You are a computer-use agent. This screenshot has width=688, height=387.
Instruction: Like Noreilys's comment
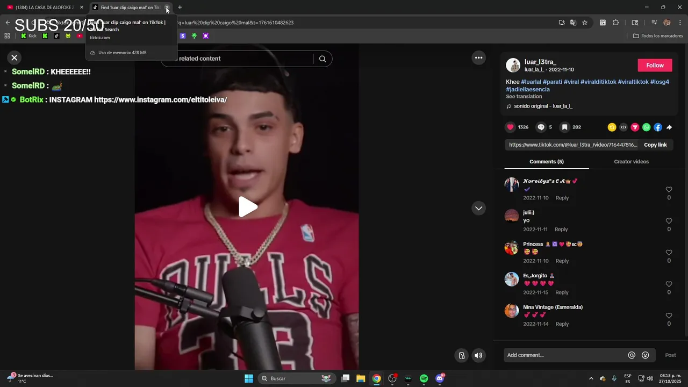coord(669,190)
